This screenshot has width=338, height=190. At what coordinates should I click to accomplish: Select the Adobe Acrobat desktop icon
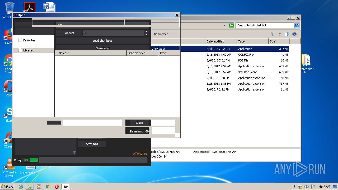29,7
